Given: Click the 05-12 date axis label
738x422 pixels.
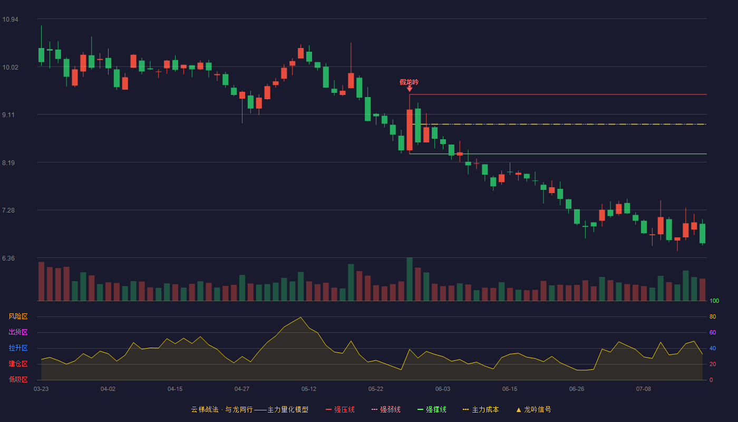Looking at the screenshot, I should coord(309,389).
